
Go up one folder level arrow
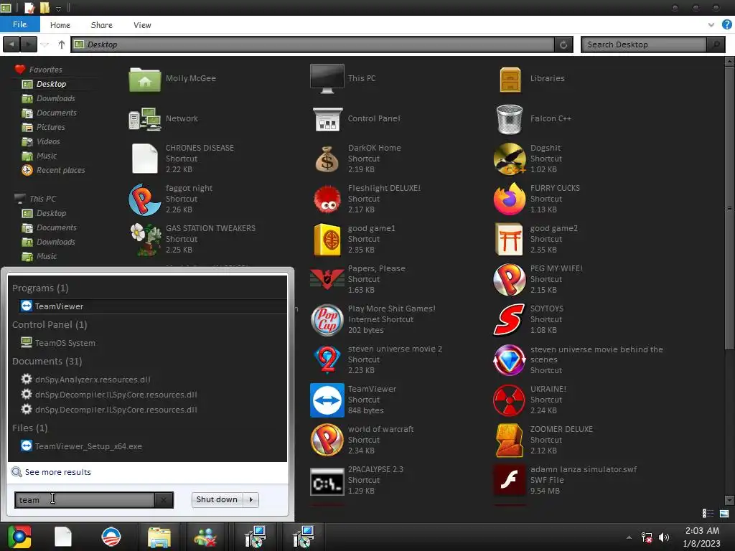(x=62, y=44)
